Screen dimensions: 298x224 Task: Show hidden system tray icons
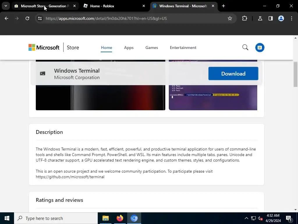click(246, 218)
